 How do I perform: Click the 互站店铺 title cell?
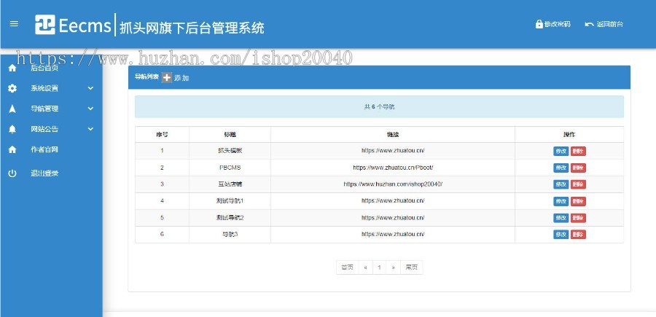(230, 184)
